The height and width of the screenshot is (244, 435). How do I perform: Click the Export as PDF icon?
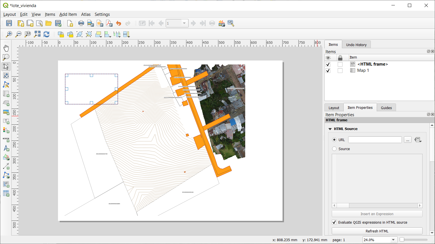coord(109,23)
